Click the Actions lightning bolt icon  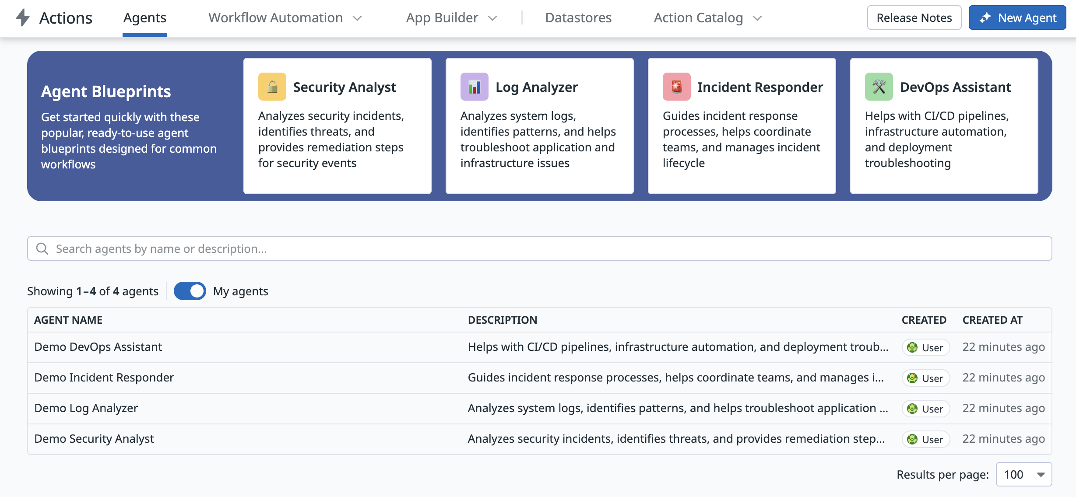click(23, 18)
